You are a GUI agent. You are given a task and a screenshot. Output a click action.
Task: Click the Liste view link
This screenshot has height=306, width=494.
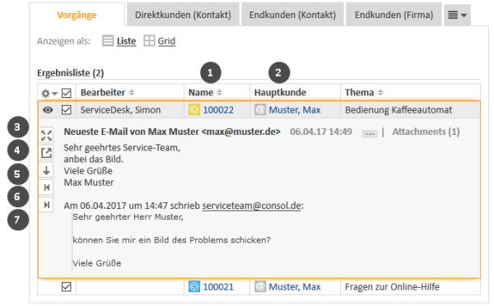126,41
